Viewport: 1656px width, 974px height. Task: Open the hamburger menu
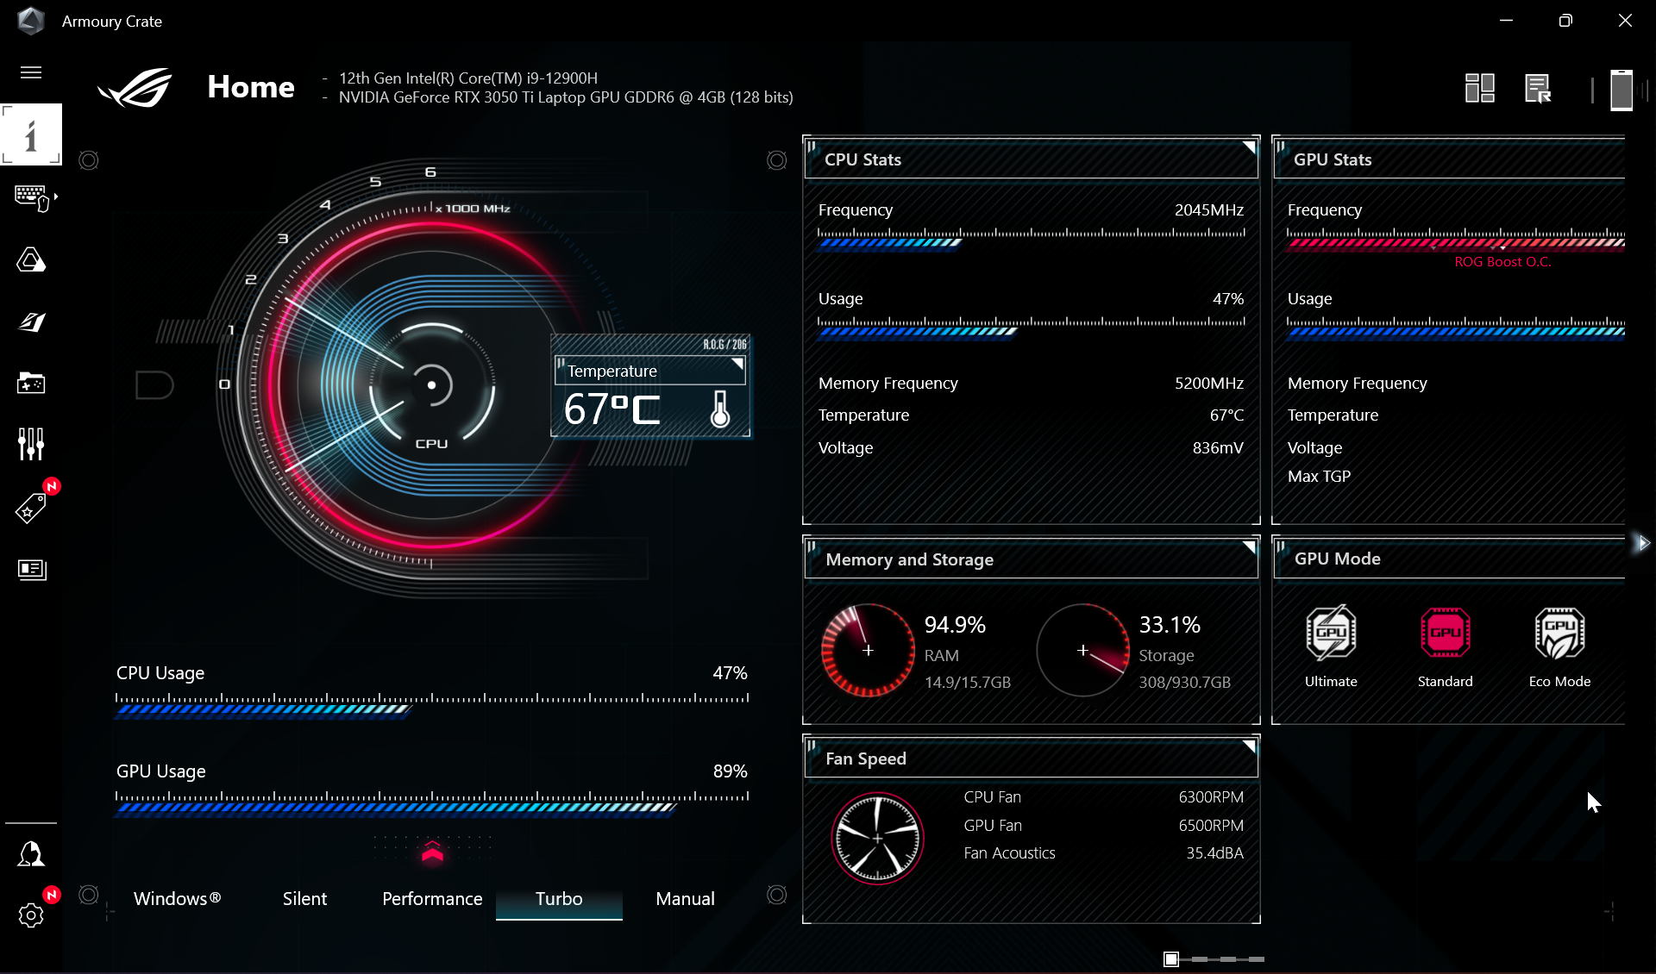point(31,72)
